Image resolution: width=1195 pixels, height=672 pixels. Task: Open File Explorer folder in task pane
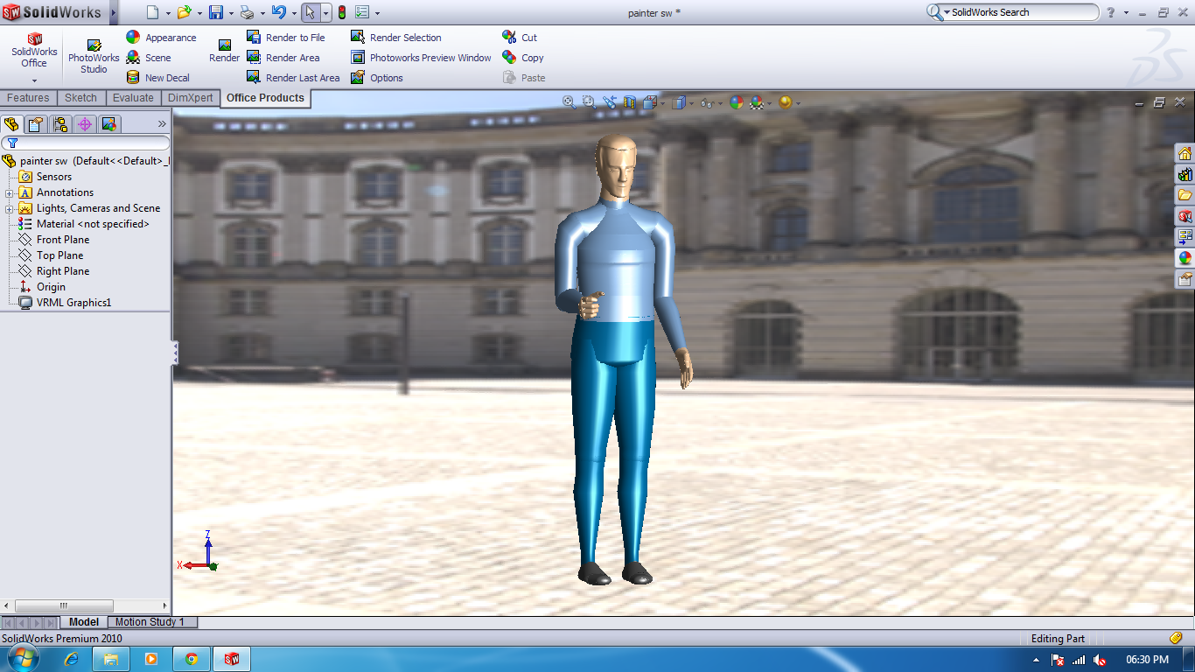[x=1185, y=195]
